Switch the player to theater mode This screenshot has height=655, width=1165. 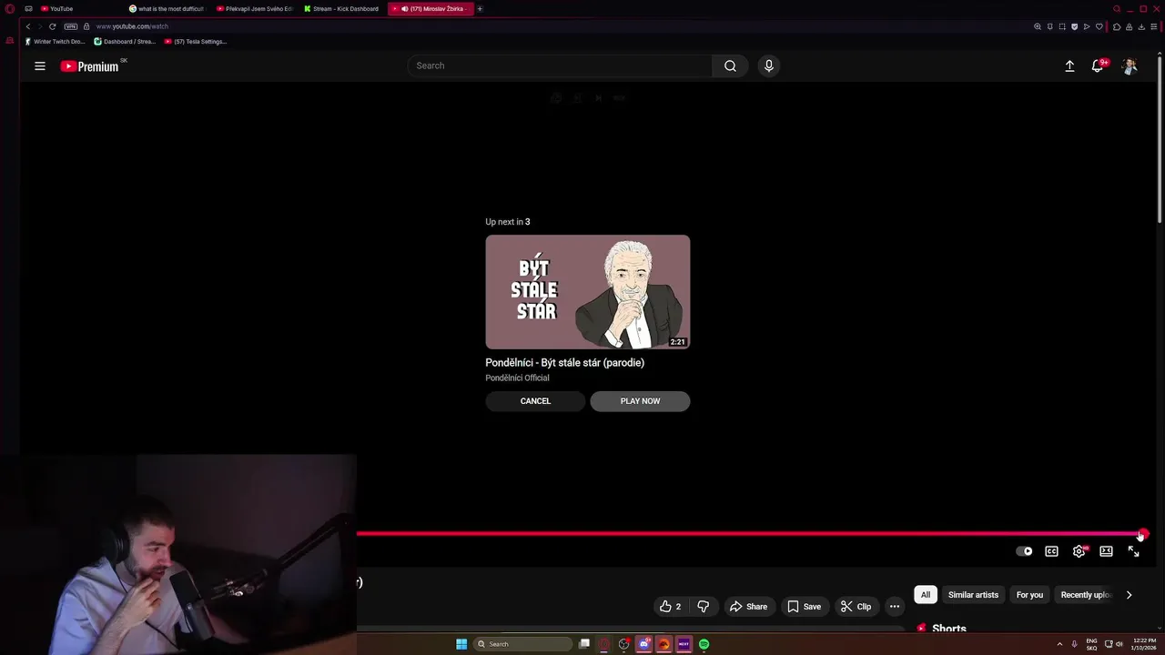pyautogui.click(x=1106, y=551)
